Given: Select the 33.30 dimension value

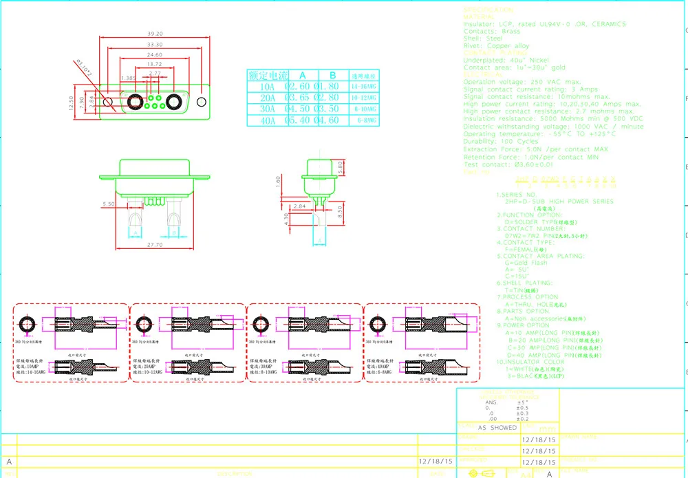Looking at the screenshot, I should (155, 45).
